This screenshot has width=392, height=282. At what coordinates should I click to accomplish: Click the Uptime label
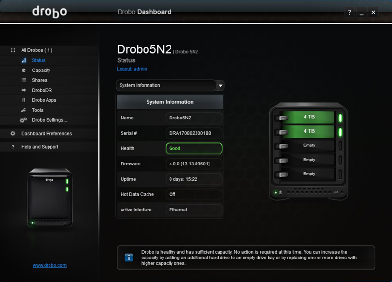tap(128, 179)
